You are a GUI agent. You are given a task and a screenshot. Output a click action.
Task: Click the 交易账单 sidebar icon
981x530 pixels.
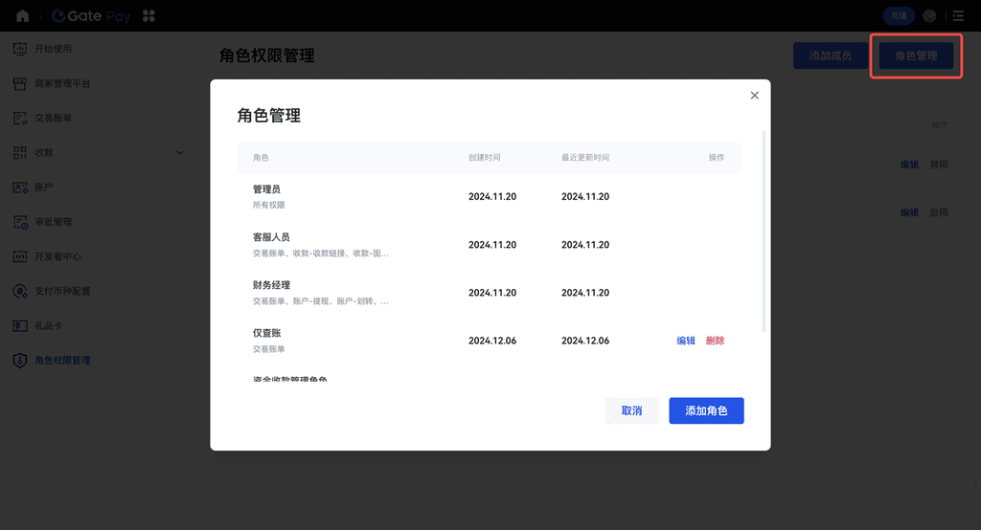coord(19,118)
